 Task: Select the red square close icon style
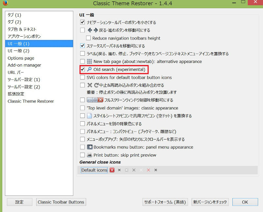click(x=112, y=170)
